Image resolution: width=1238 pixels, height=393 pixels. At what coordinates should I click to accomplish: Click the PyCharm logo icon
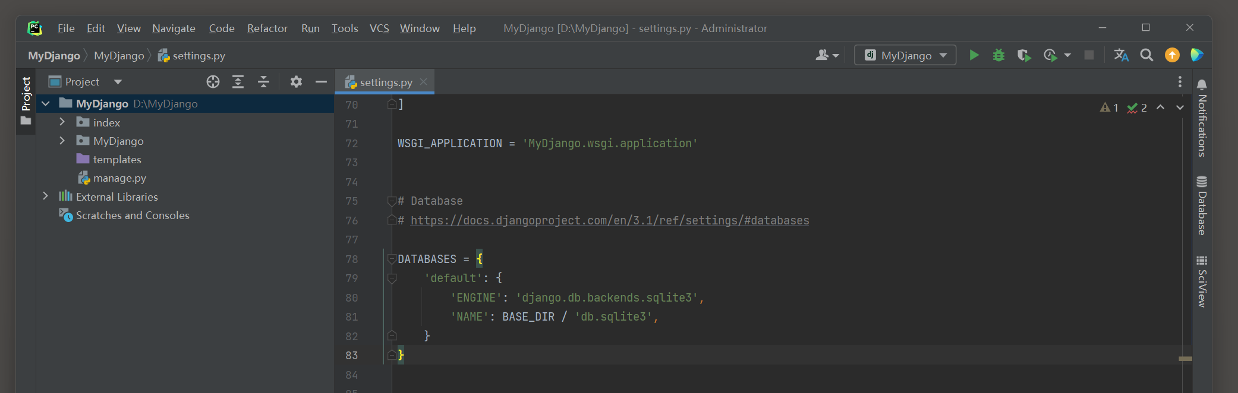pos(34,28)
